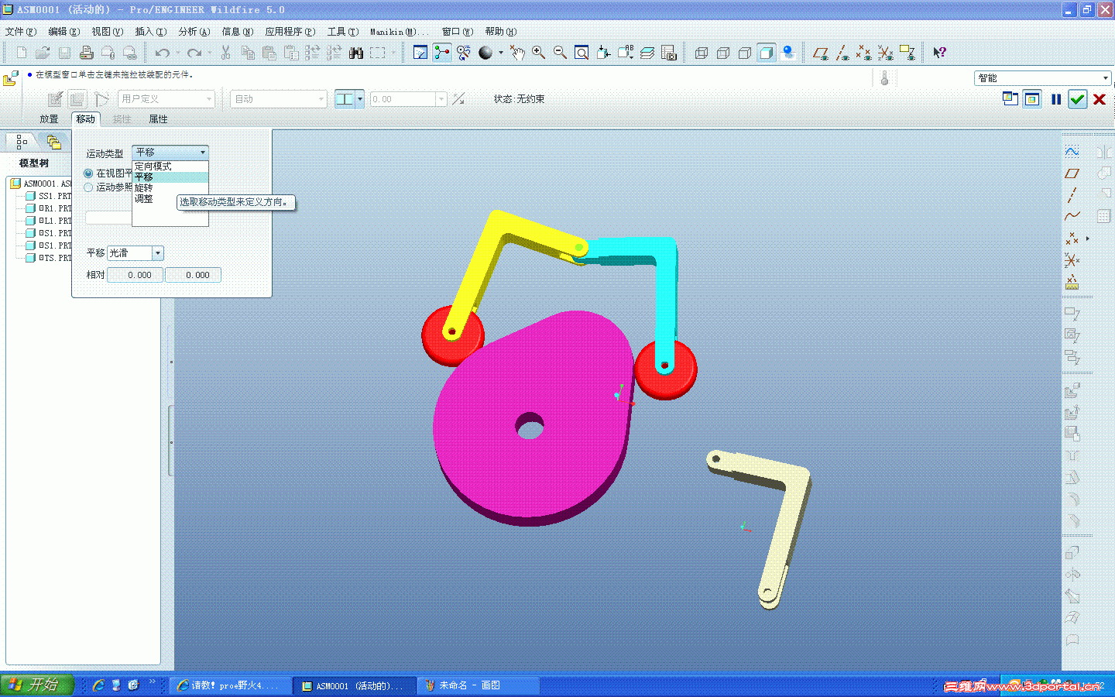The height and width of the screenshot is (697, 1115).
Task: Open the 分析 menu
Action: [194, 32]
